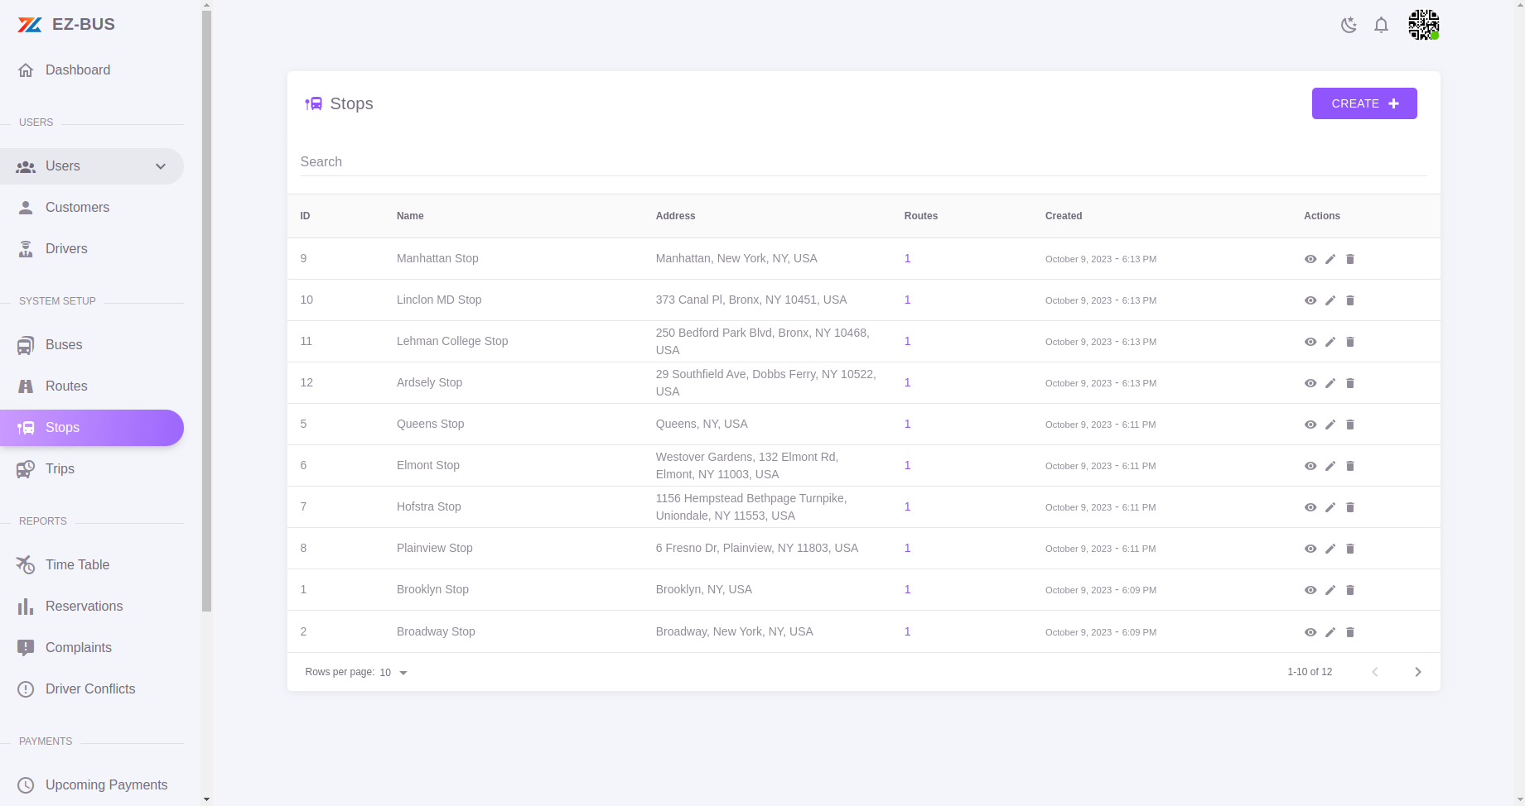Click the next page chevron
Image resolution: width=1525 pixels, height=806 pixels.
click(x=1417, y=672)
